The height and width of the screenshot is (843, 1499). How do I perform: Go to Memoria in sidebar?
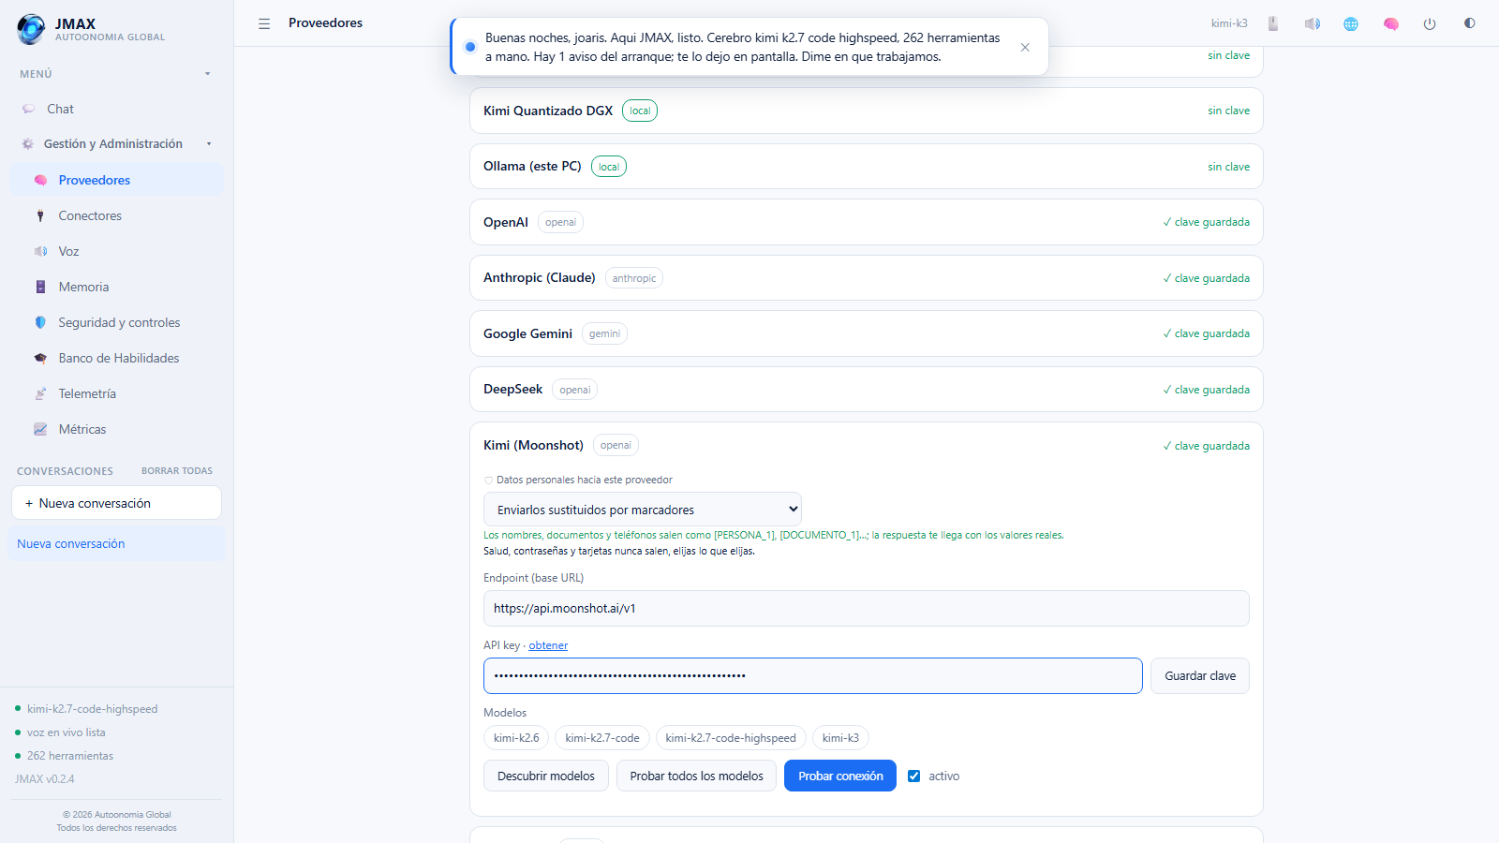tap(116, 287)
